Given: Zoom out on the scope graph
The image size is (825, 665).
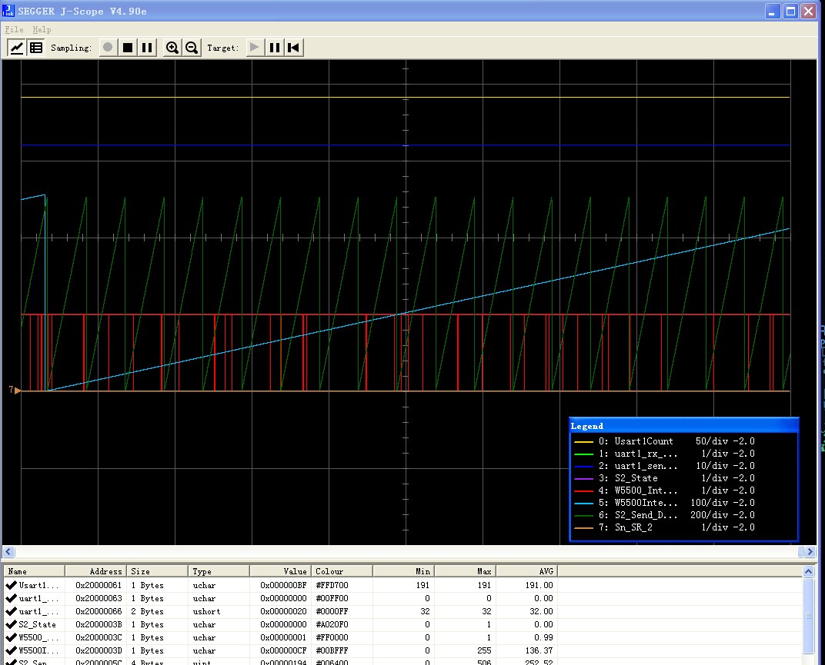Looking at the screenshot, I should (x=192, y=48).
